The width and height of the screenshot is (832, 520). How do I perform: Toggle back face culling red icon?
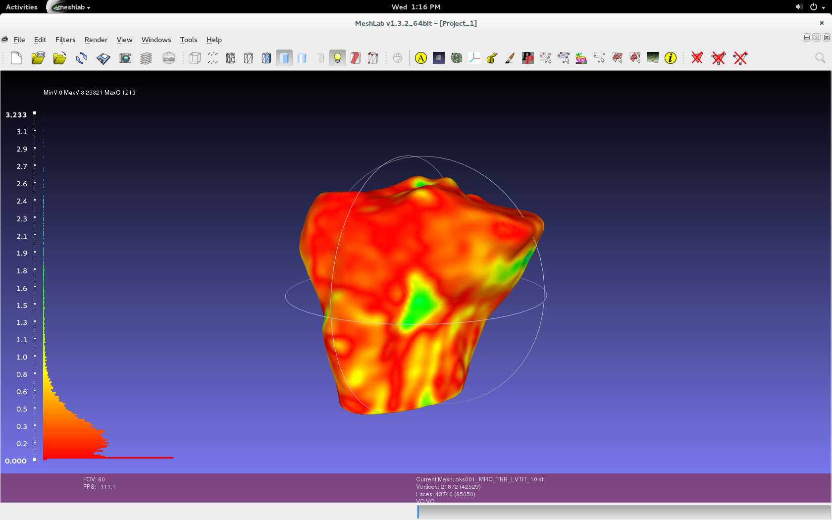pos(356,58)
